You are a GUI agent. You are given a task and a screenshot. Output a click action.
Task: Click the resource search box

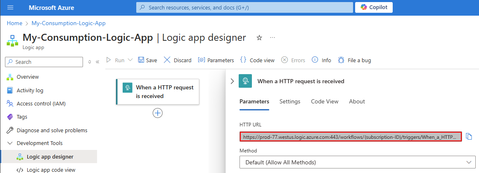pos(244,7)
